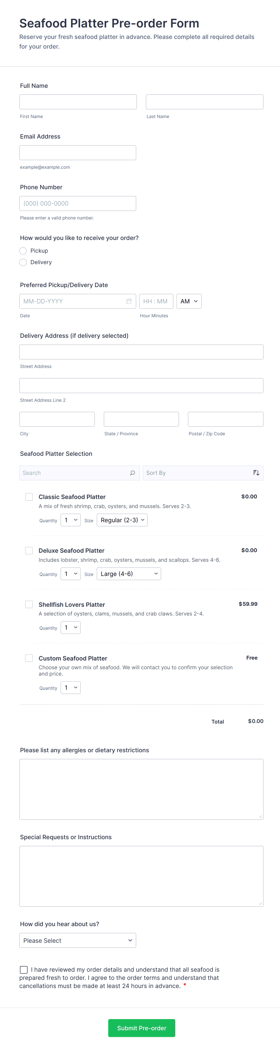280x1052 pixels.
Task: Select the Pickup radio option
Action: (23, 251)
